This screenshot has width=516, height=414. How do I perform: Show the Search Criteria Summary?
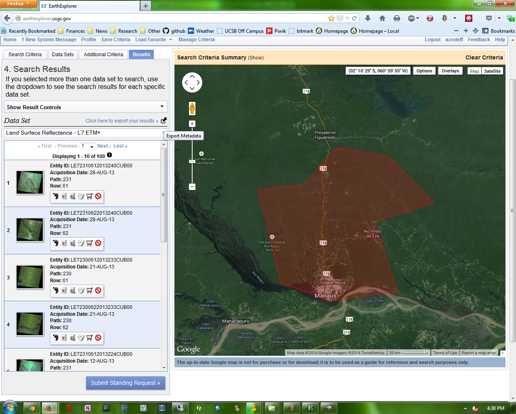coord(256,58)
